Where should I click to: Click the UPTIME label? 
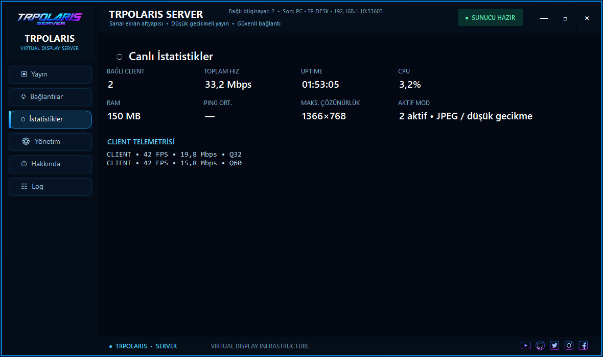(312, 71)
